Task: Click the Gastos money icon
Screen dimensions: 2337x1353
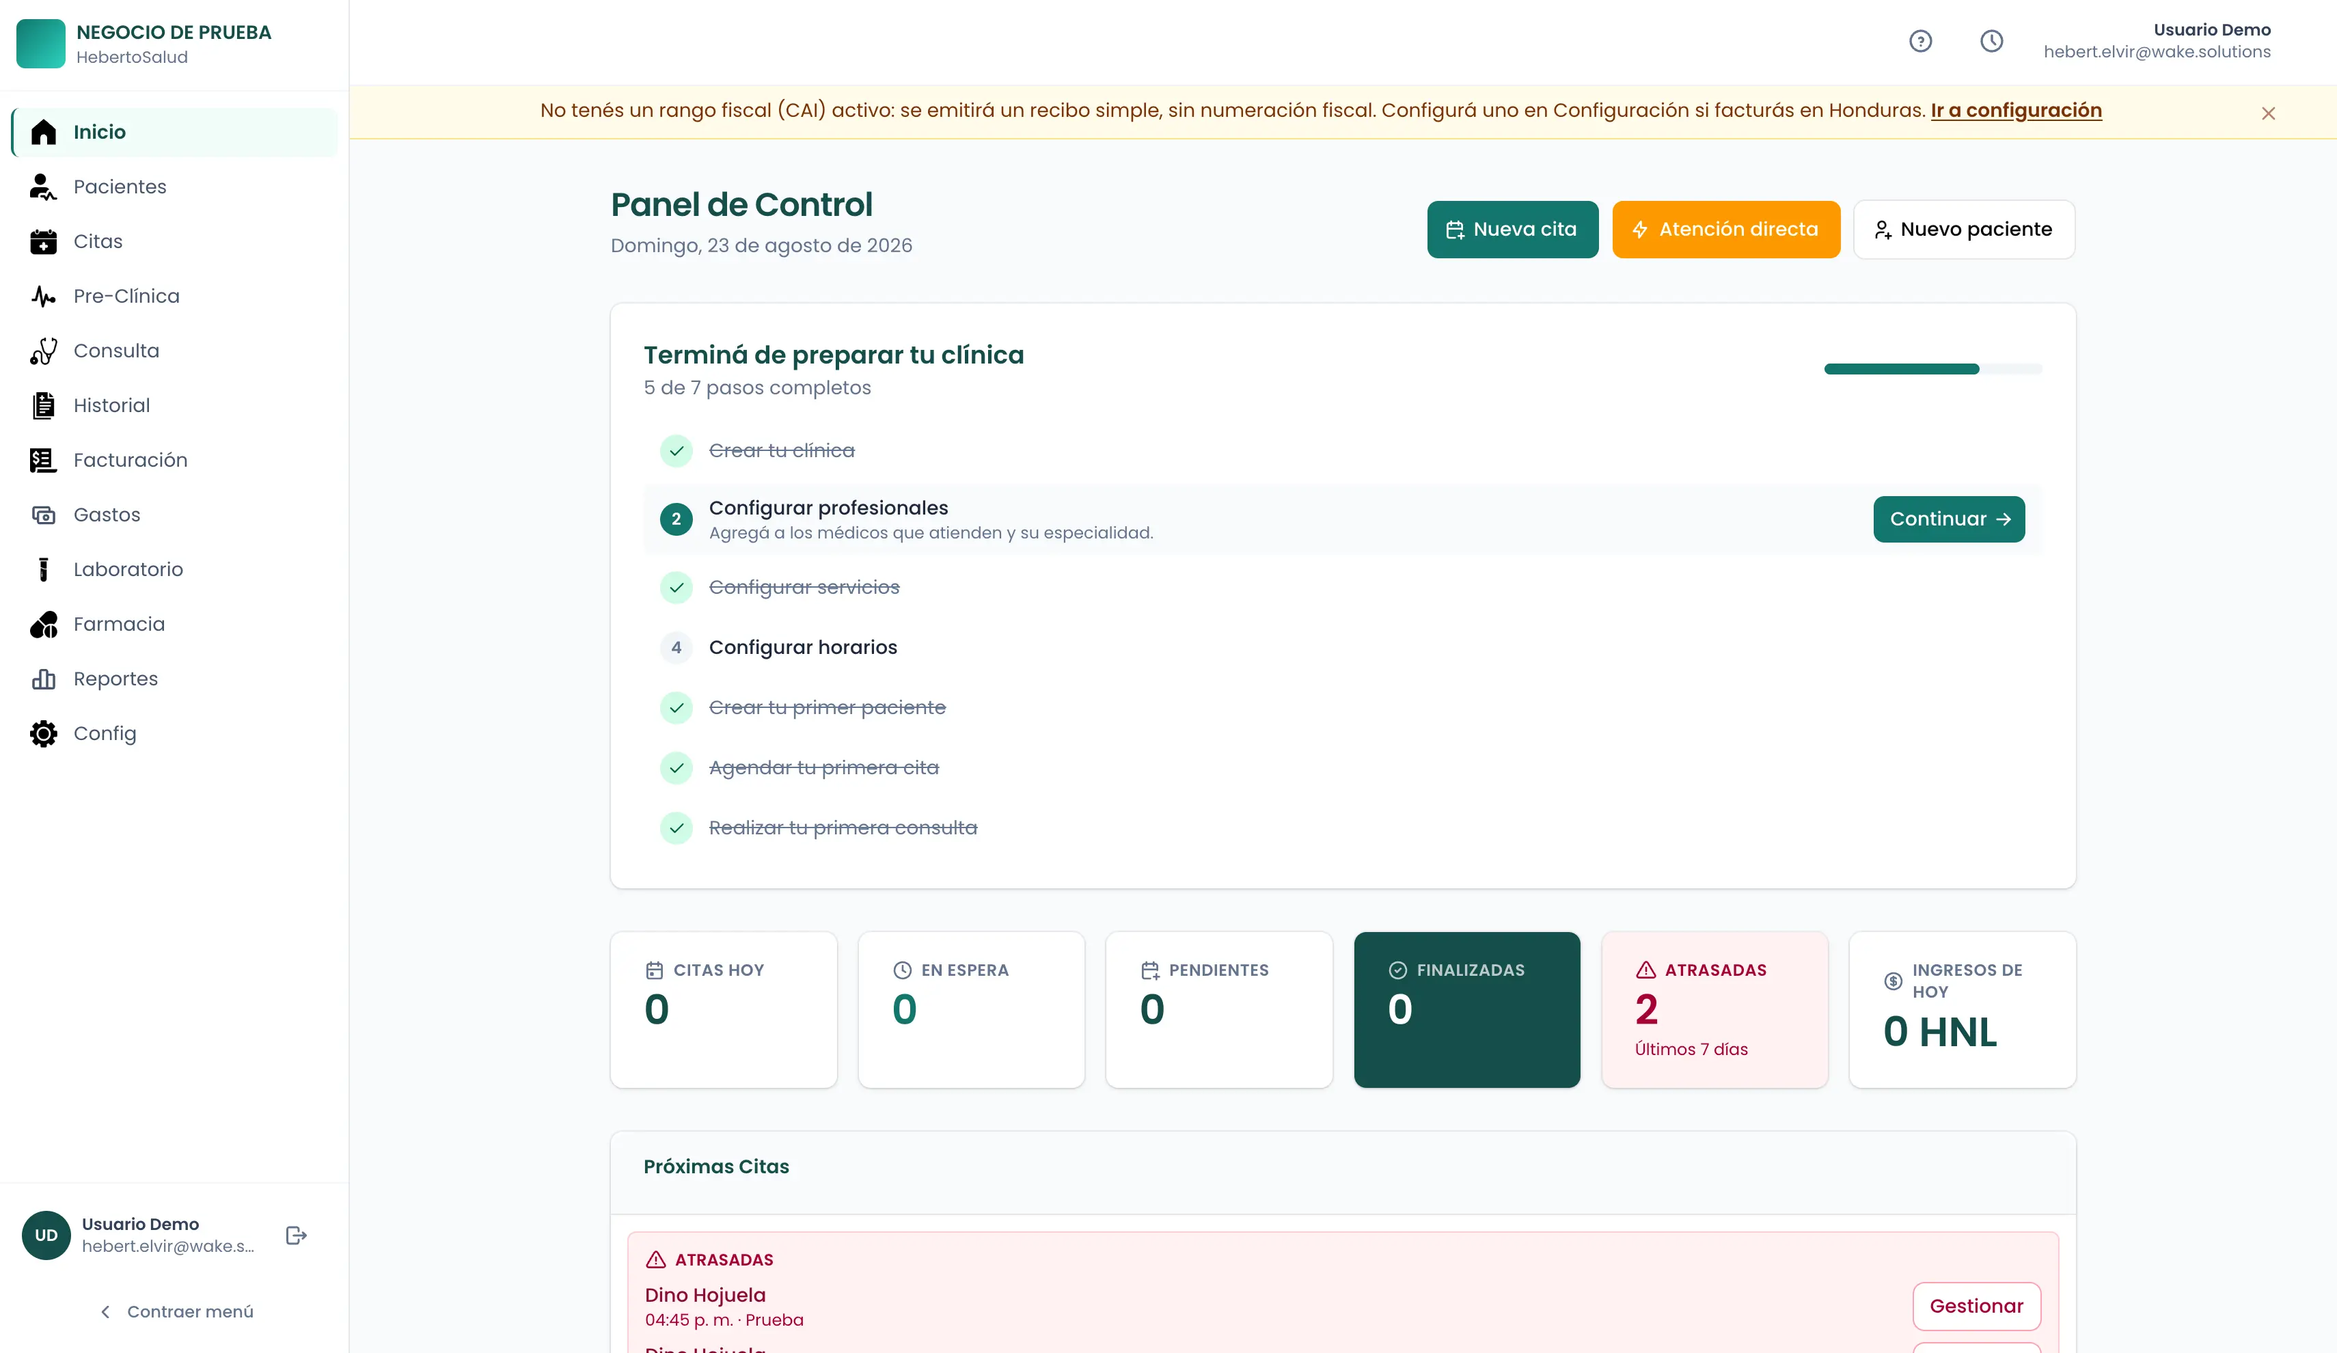Action: tap(44, 515)
